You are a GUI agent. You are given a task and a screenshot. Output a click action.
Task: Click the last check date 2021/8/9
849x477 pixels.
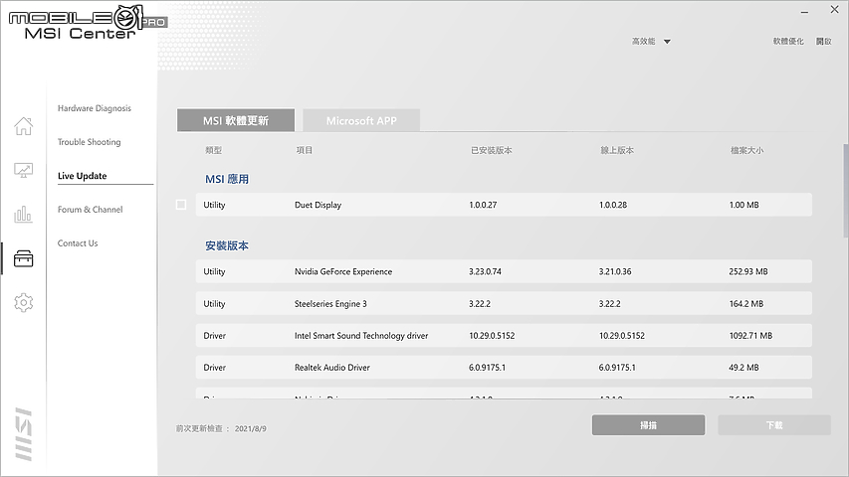(250, 428)
